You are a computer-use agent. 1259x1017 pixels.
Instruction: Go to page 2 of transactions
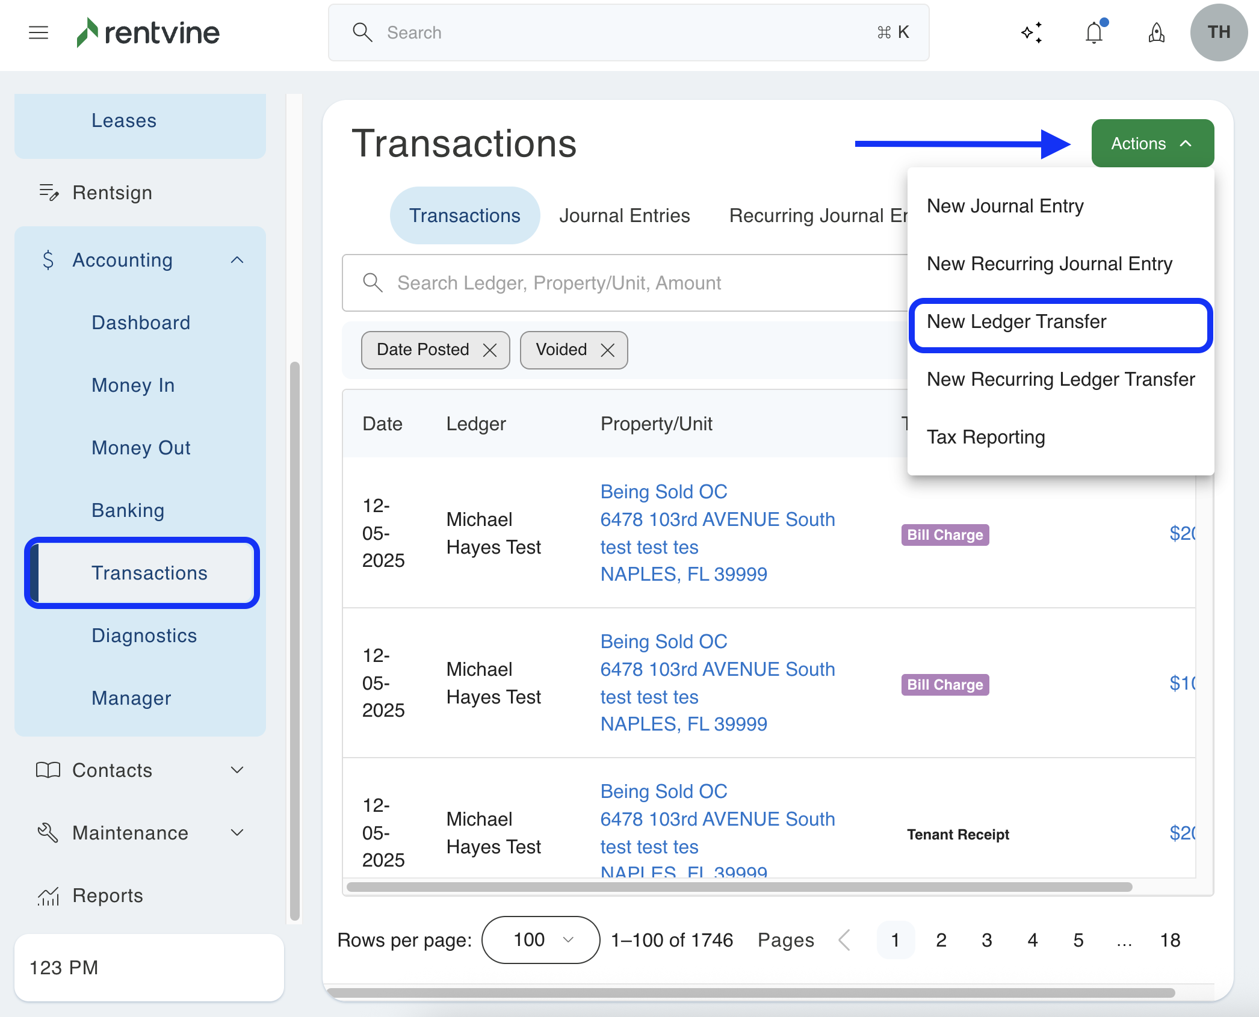coord(941,940)
